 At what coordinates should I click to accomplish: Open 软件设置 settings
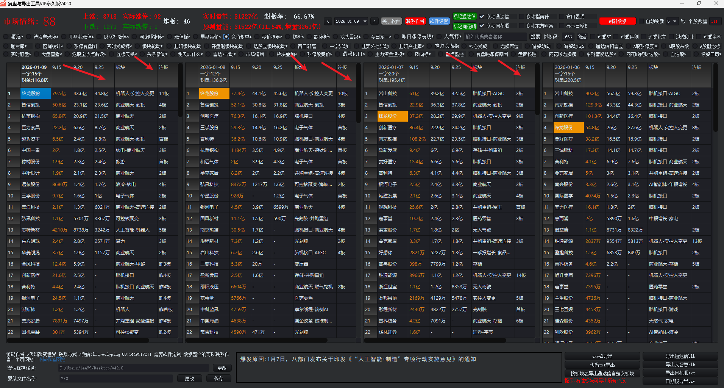(439, 21)
